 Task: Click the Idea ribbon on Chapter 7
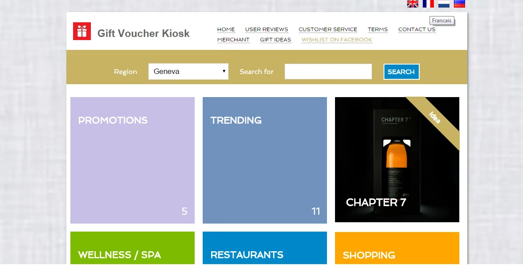[435, 118]
